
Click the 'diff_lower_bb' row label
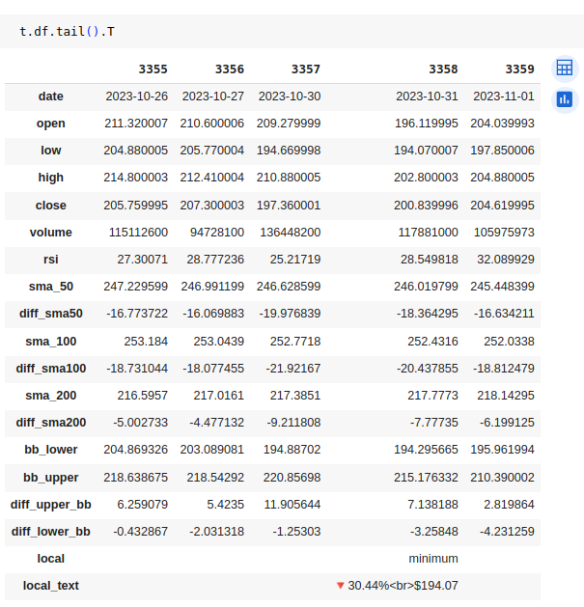[x=51, y=532]
